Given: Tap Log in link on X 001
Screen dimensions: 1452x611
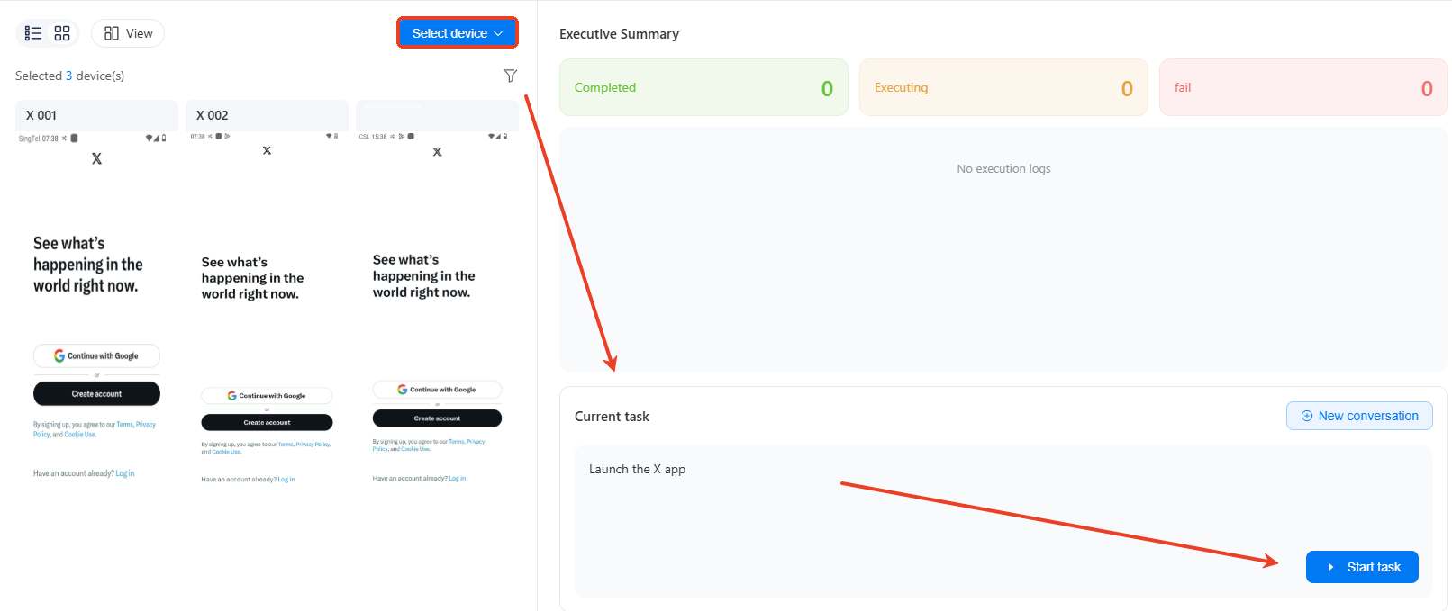Looking at the screenshot, I should pyautogui.click(x=125, y=473).
